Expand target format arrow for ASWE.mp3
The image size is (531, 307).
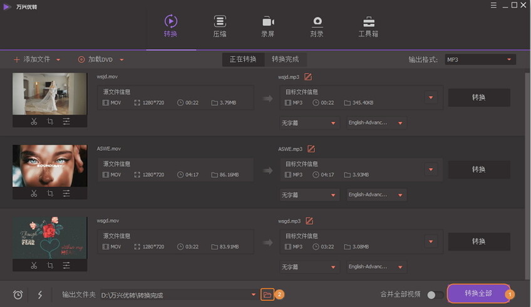(431, 169)
